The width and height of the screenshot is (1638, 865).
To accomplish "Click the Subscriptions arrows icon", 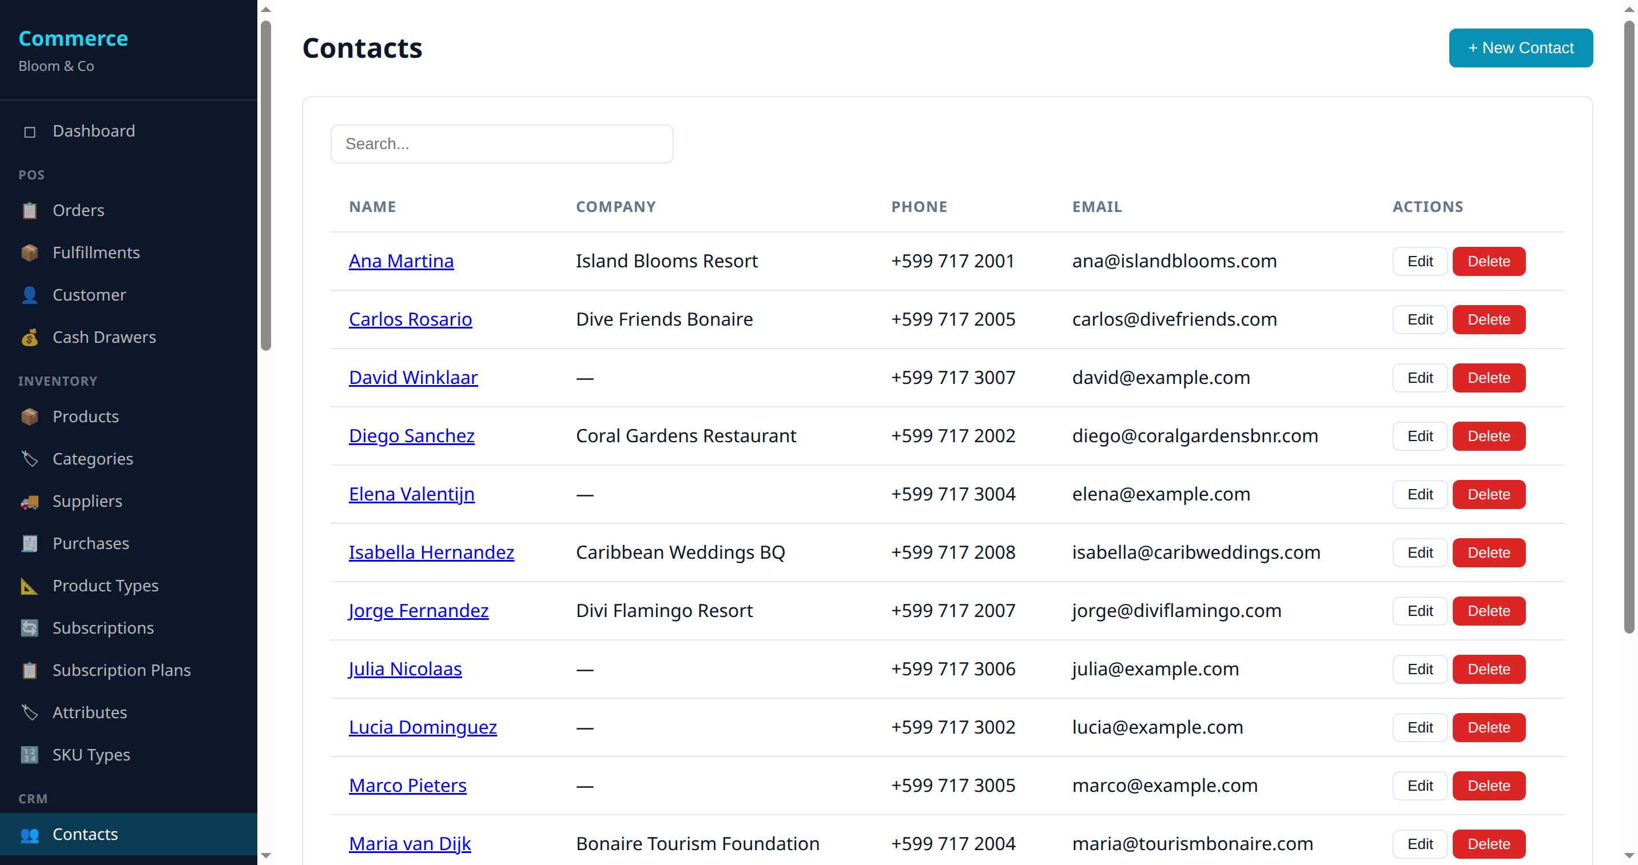I will pyautogui.click(x=29, y=628).
